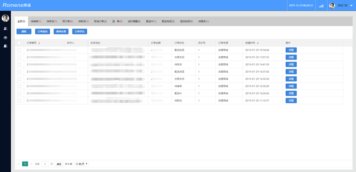Click the signal strength bars icon
356x172 pixels.
pyautogui.click(x=321, y=6)
